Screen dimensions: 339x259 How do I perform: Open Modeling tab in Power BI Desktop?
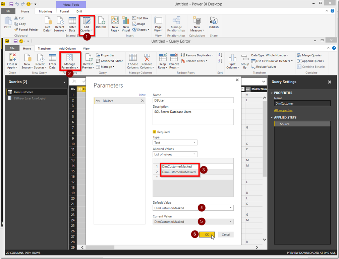(x=45, y=11)
